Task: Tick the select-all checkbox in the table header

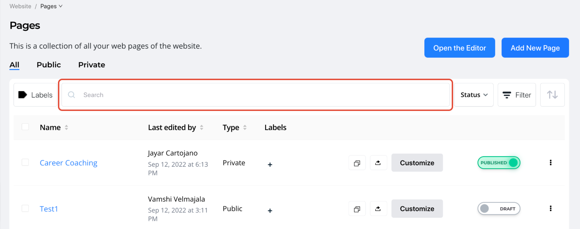Action: [25, 127]
